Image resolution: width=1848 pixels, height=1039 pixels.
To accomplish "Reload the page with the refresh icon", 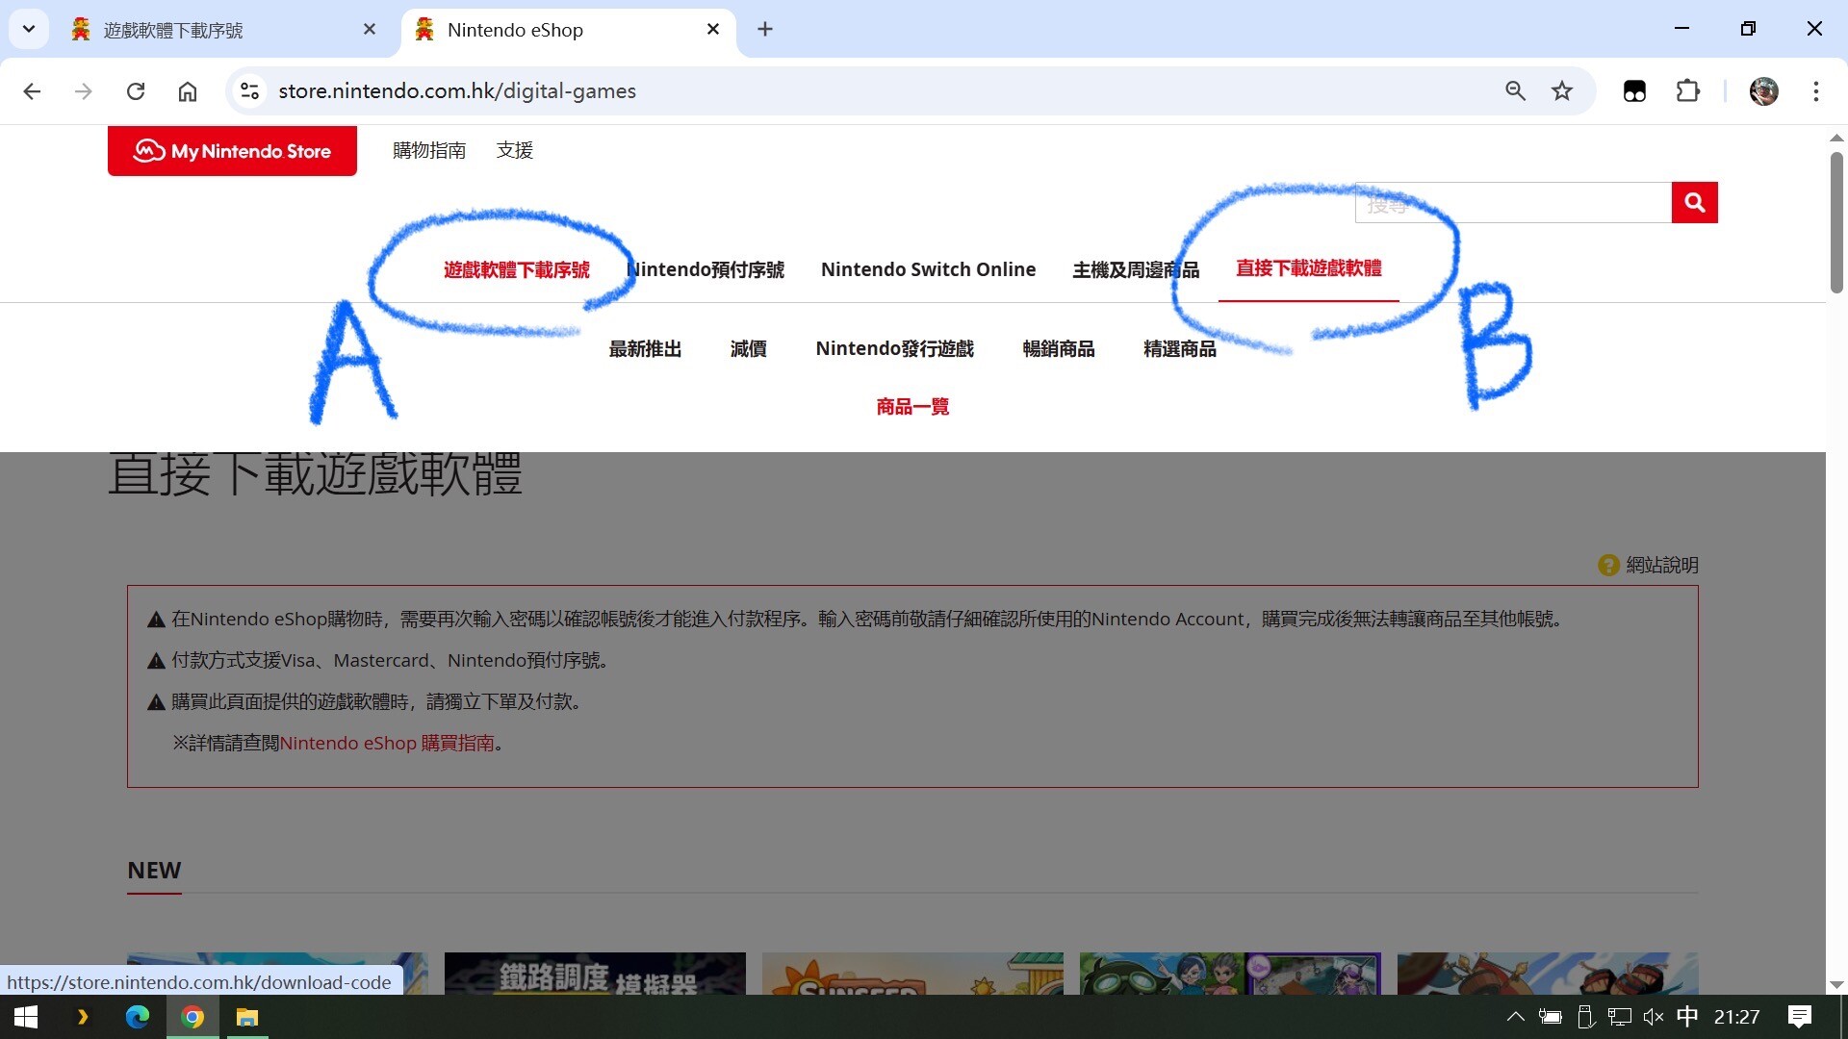I will 136,91.
